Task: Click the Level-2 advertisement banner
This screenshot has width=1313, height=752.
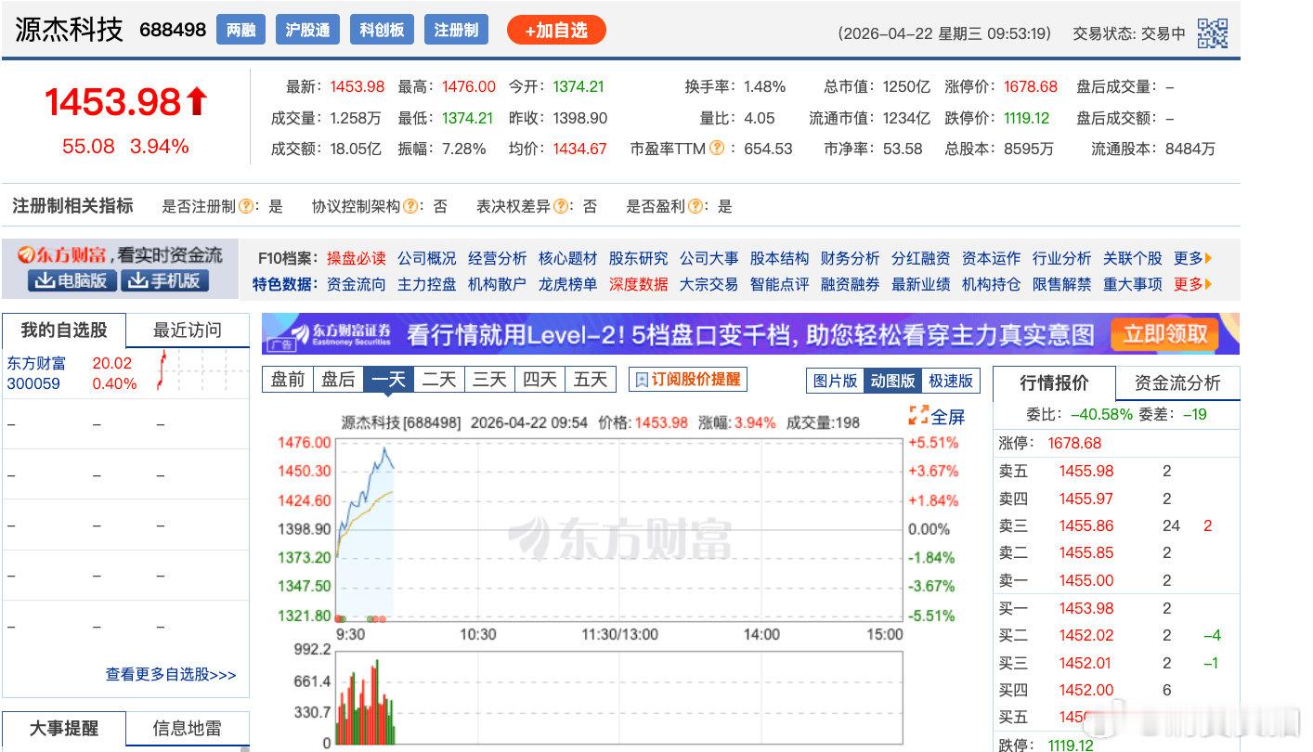Action: 750,334
